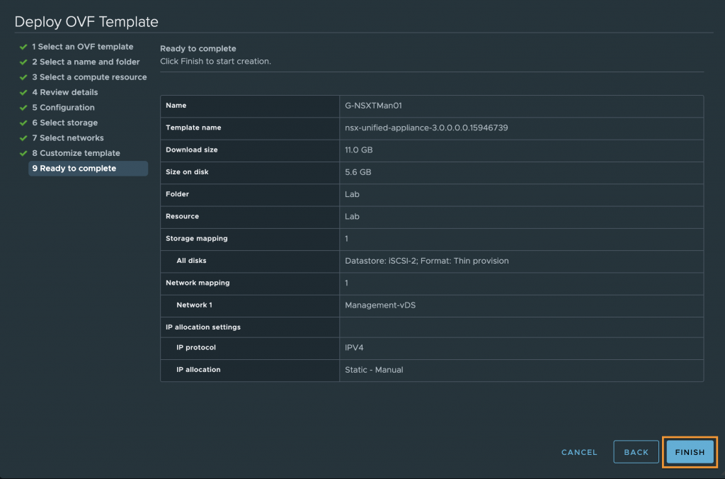Open step 7 Select networks

coord(68,138)
